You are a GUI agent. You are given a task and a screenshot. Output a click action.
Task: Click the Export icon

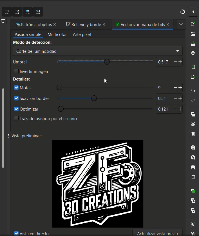pos(193,77)
